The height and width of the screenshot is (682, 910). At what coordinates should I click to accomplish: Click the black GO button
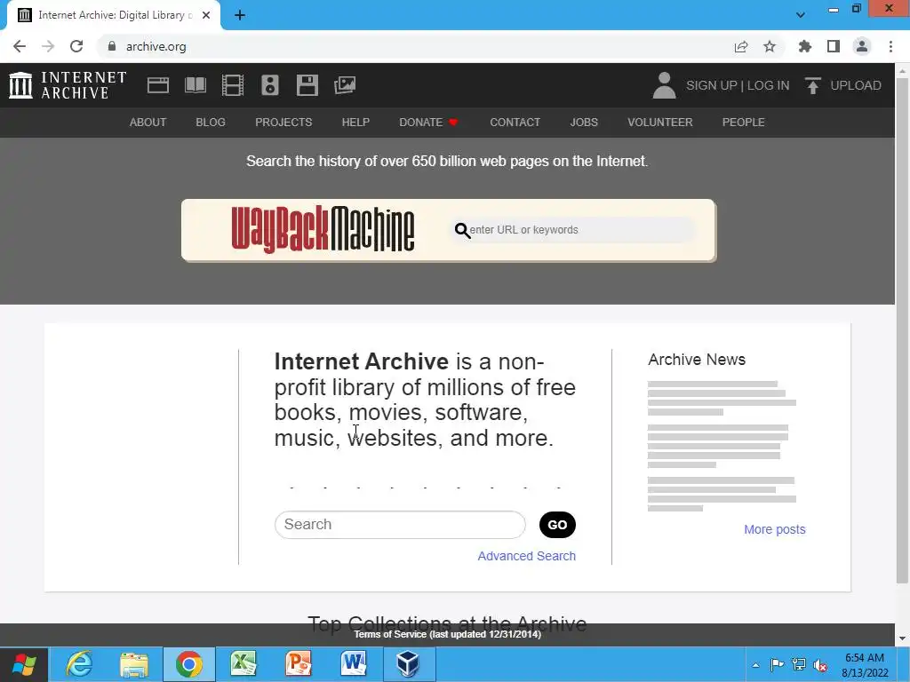point(557,525)
